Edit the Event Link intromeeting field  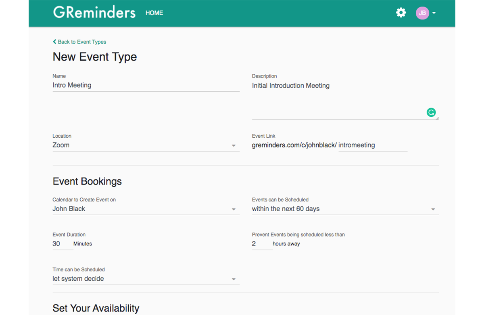(373, 145)
